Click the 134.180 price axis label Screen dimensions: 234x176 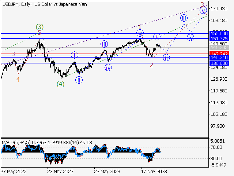[219, 67]
